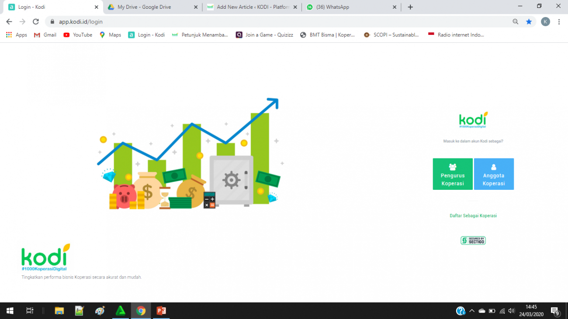Show hidden system tray icons
568x319 pixels.
tap(472, 311)
